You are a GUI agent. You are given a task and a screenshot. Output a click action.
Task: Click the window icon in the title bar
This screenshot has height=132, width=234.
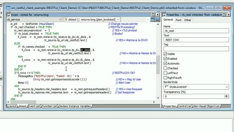point(8,8)
